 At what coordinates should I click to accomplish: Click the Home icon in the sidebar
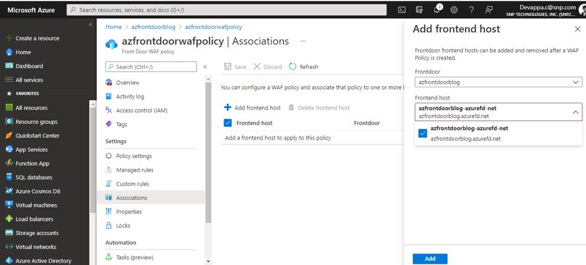[x=9, y=52]
